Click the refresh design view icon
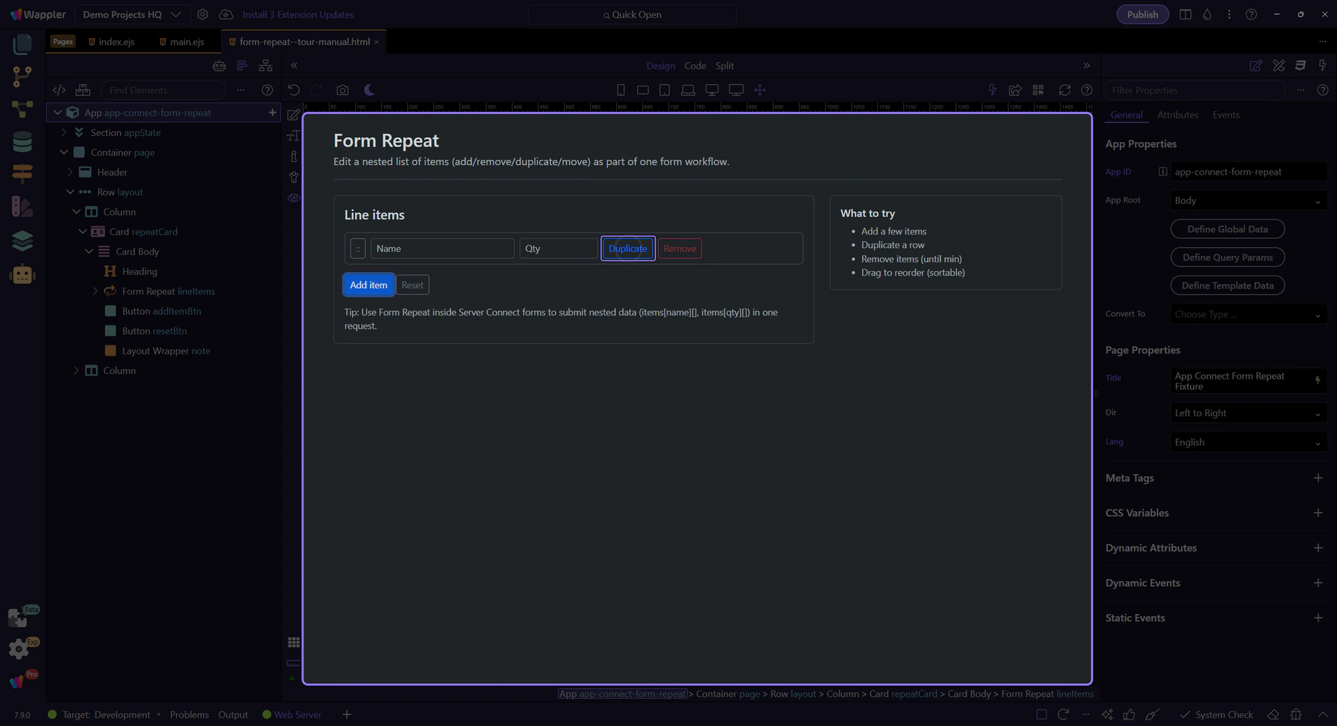Image resolution: width=1337 pixels, height=726 pixels. [x=1064, y=90]
